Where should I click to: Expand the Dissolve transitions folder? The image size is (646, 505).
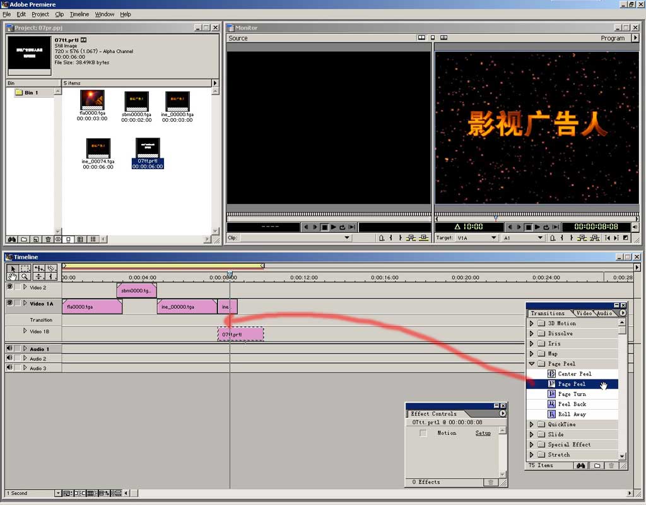[532, 333]
